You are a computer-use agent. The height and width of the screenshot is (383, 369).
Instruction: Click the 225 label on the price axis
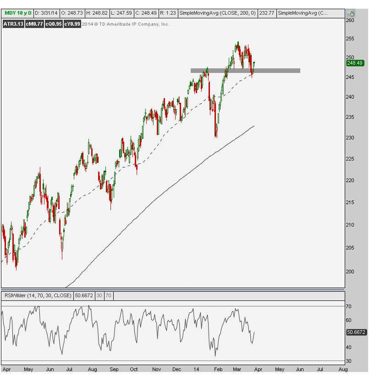click(x=350, y=159)
